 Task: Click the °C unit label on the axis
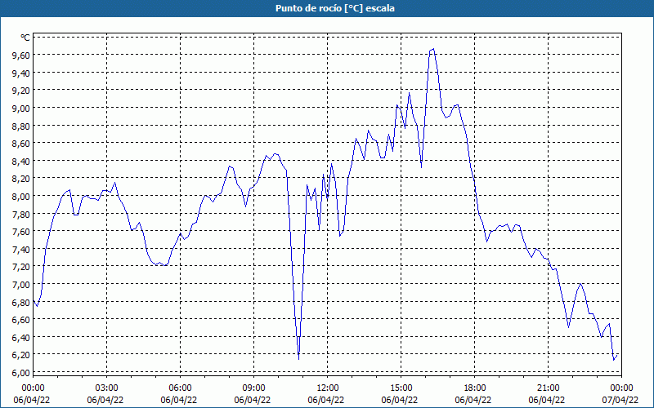click(25, 38)
